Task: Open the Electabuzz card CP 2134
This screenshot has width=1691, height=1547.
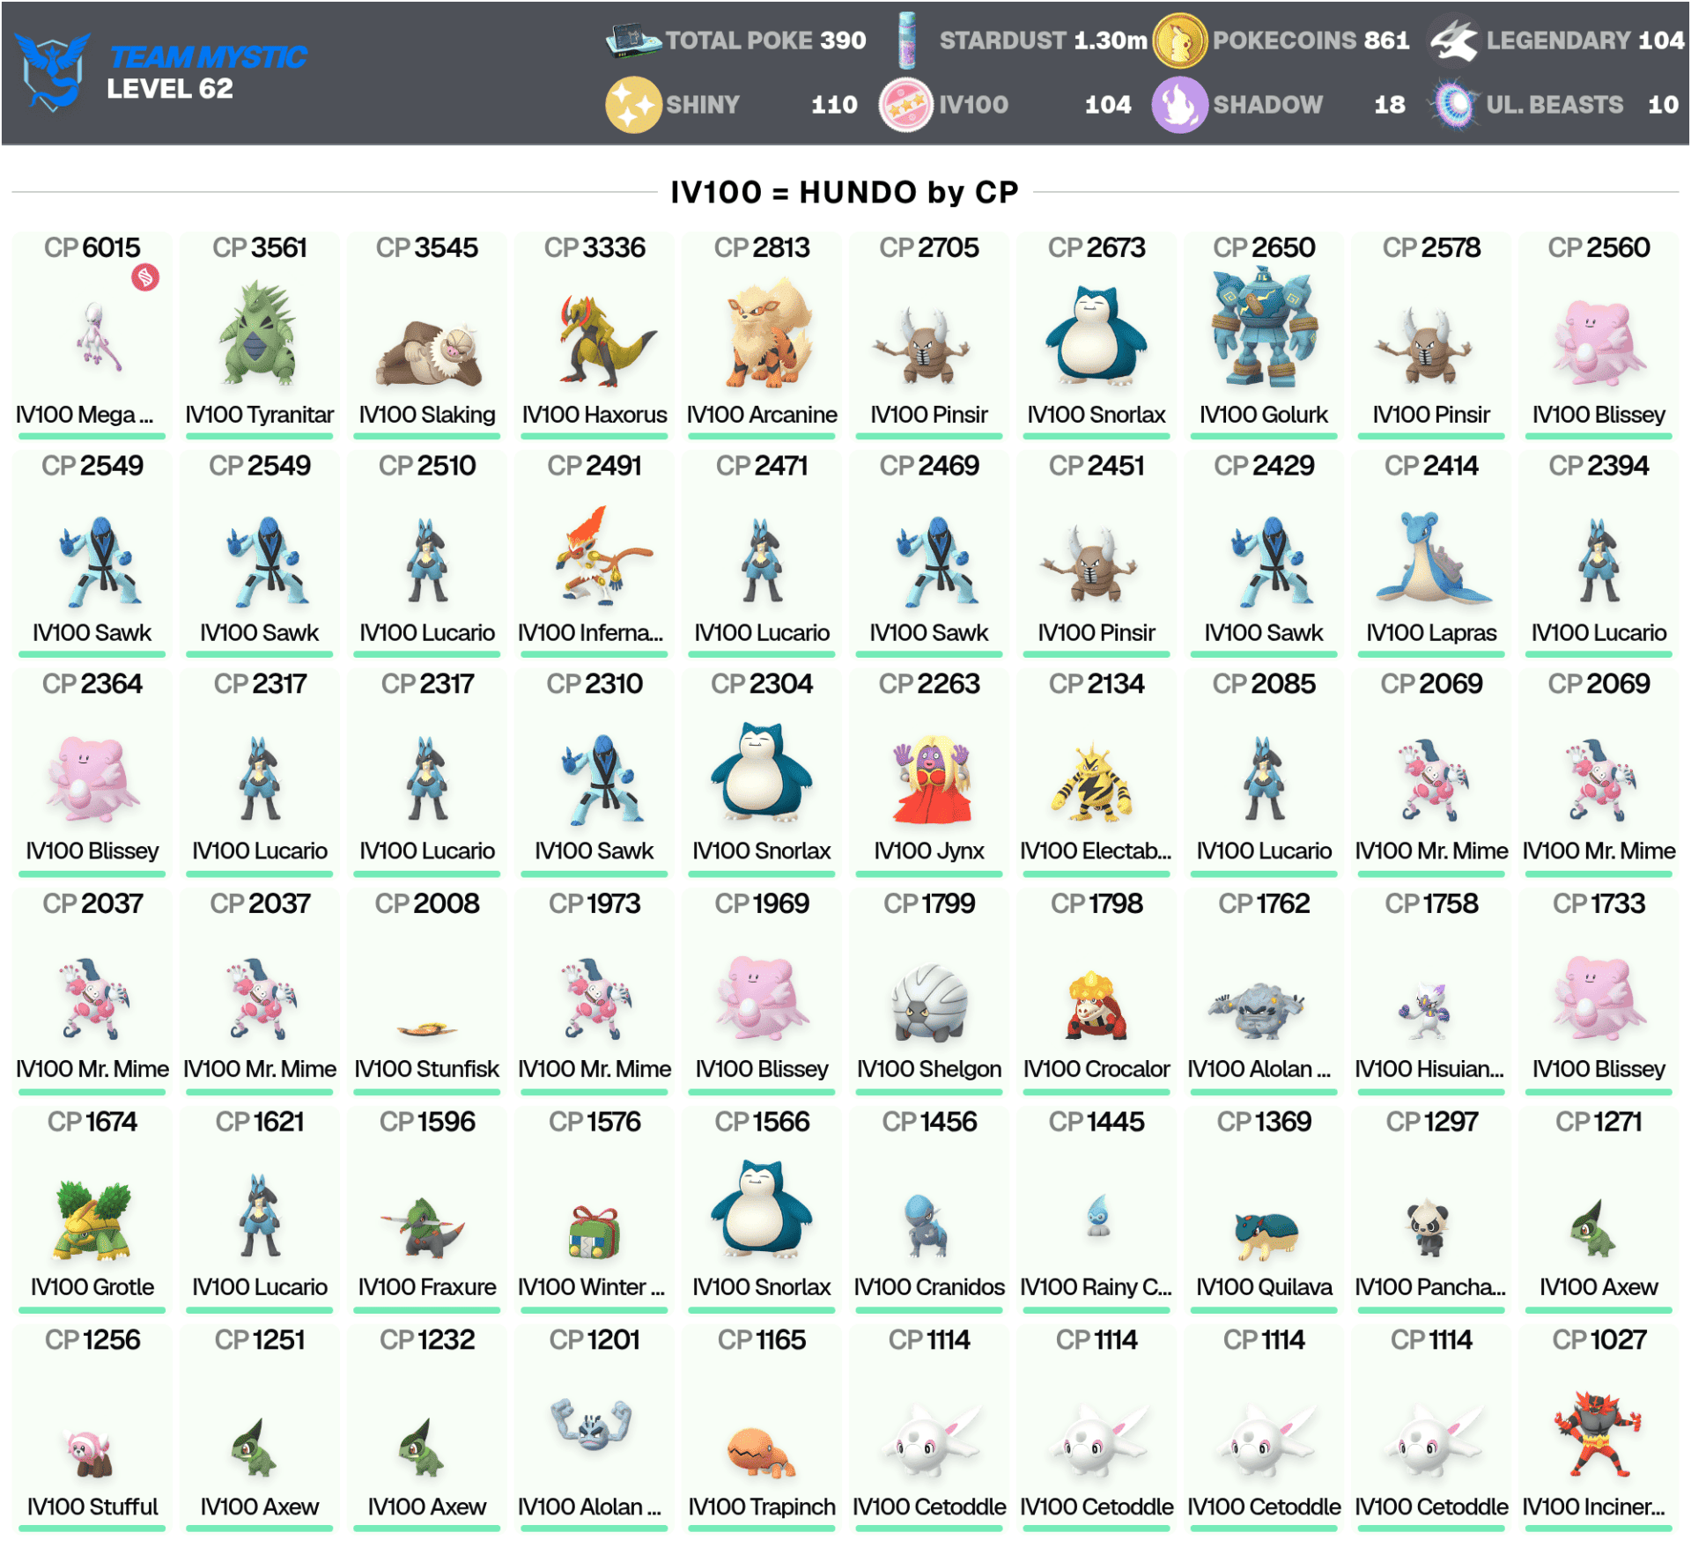Action: [1097, 771]
